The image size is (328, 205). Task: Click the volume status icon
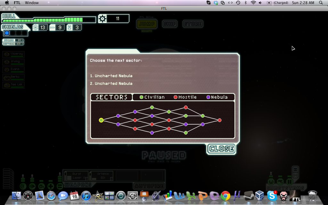click(260, 3)
